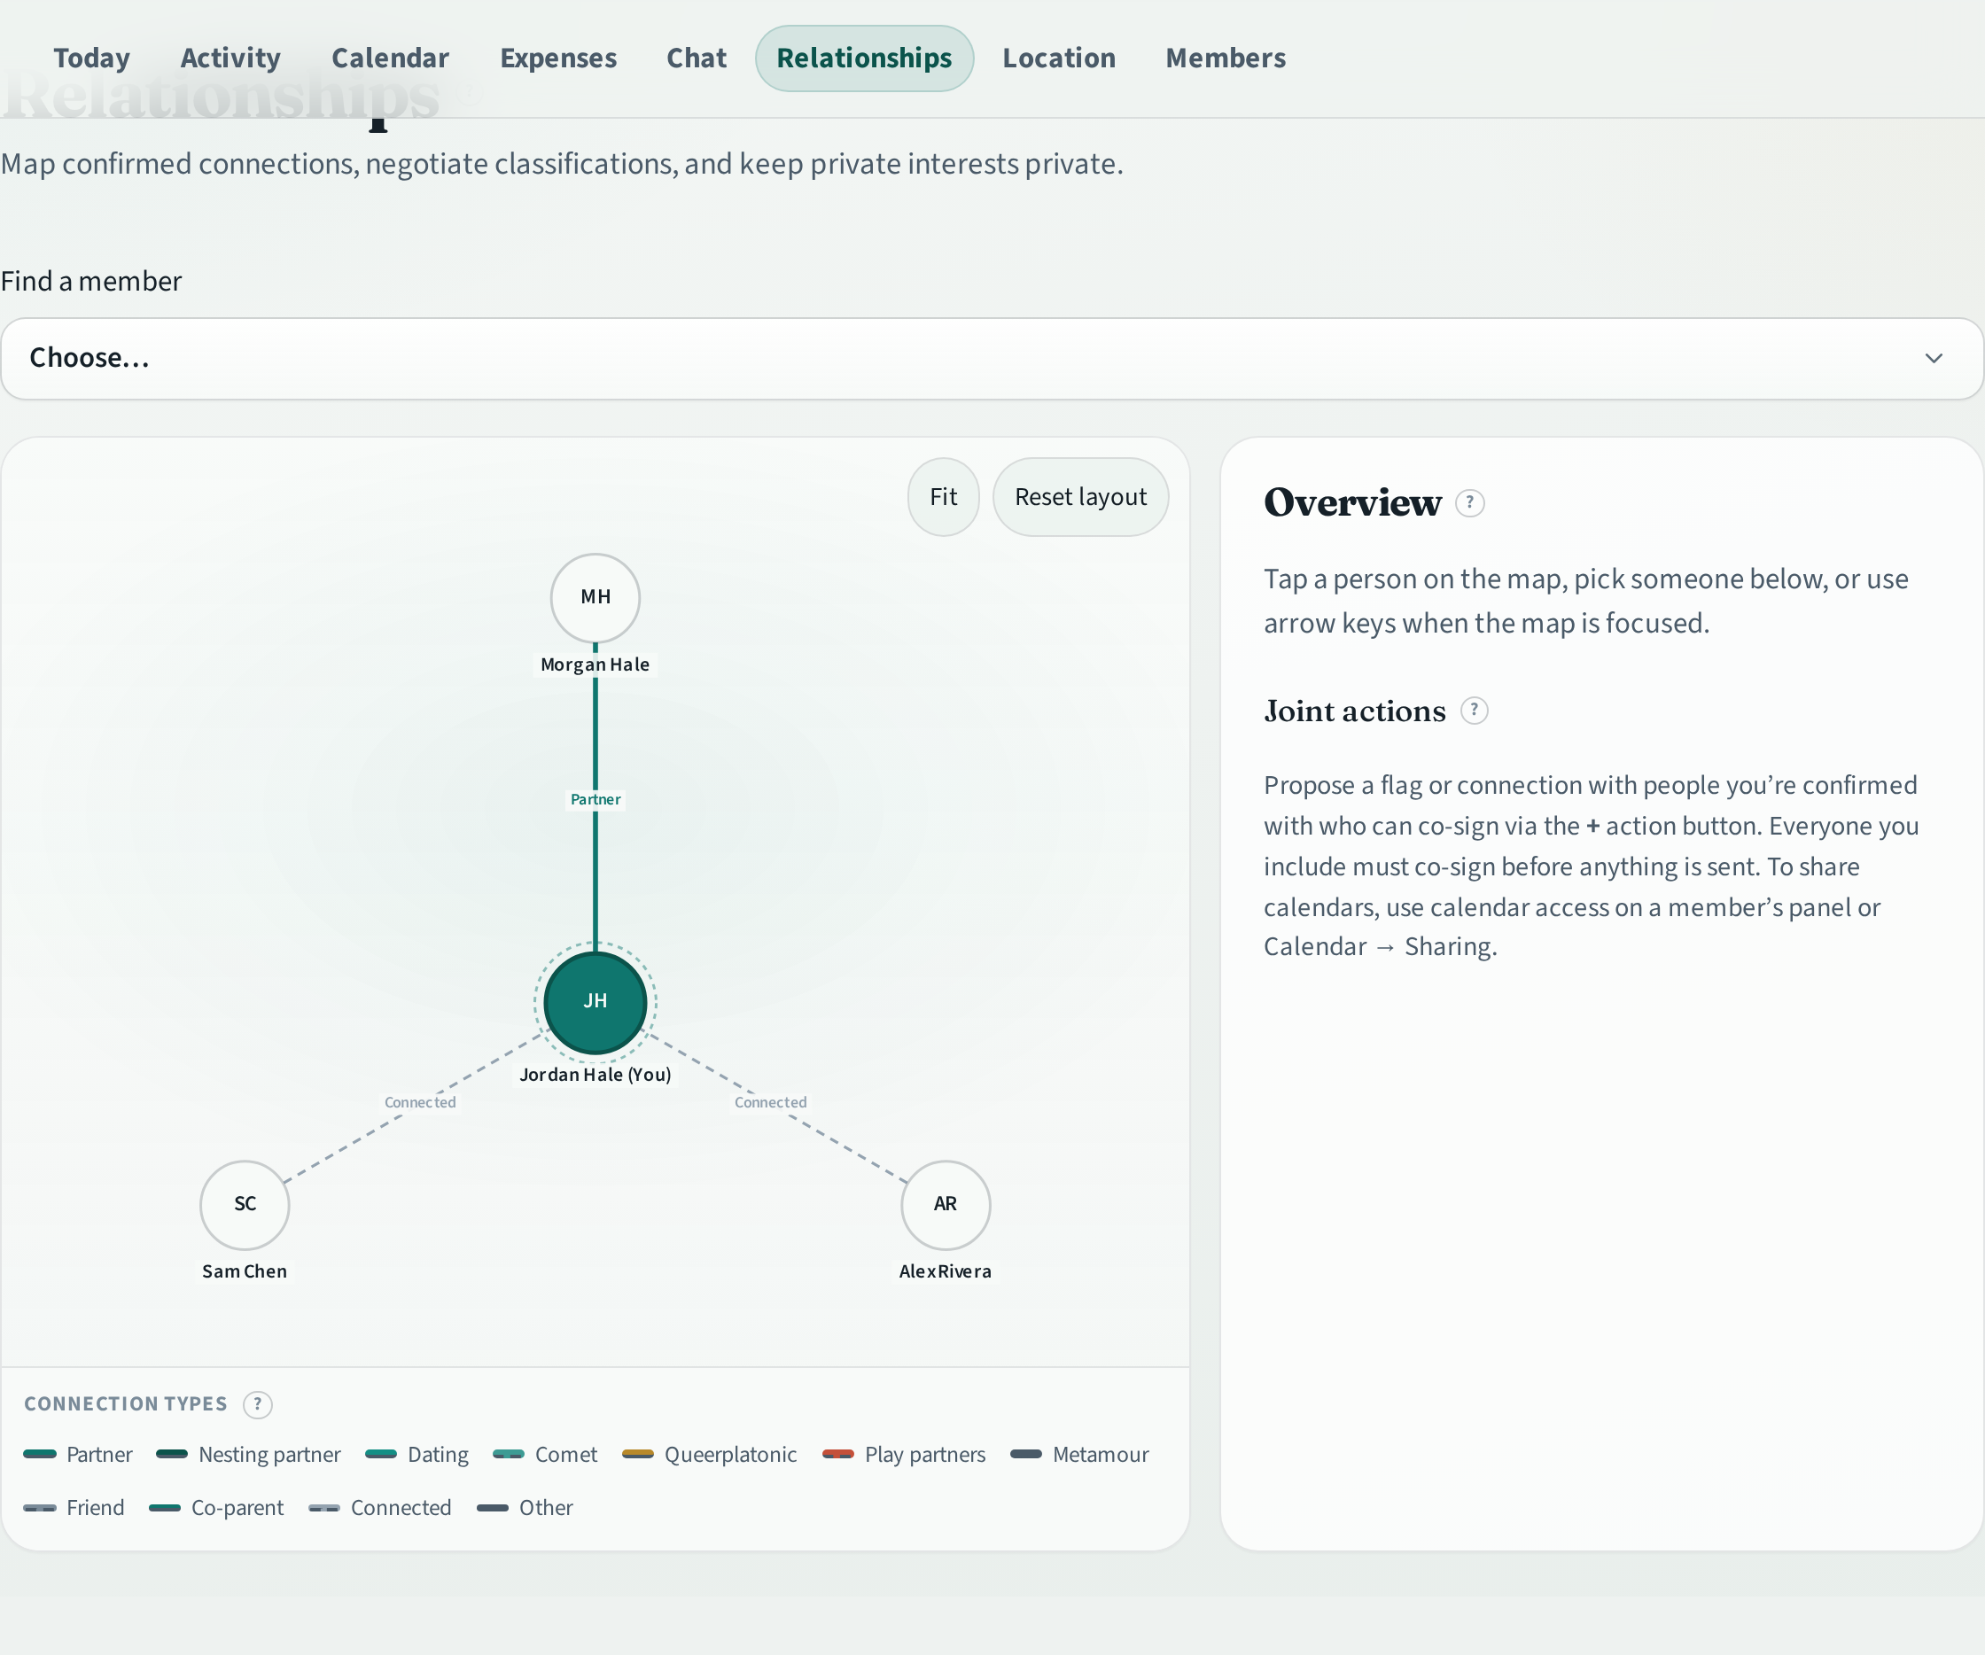Viewport: 1985px width, 1655px height.
Task: Click the Joint actions heading
Action: (1355, 711)
